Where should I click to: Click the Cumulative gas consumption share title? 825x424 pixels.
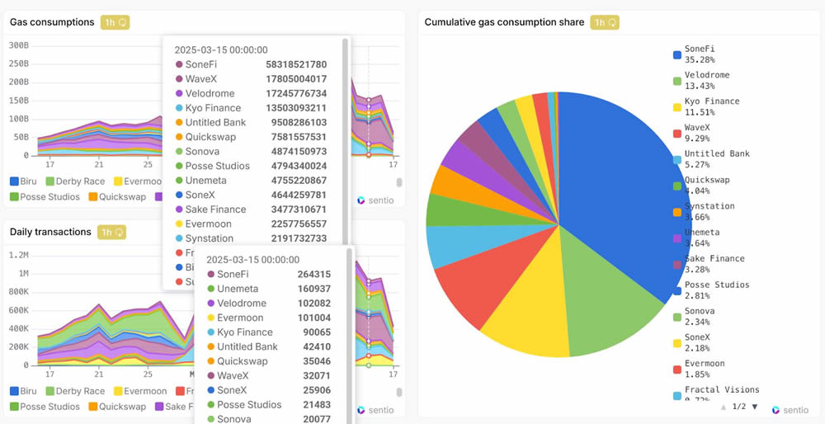(504, 22)
